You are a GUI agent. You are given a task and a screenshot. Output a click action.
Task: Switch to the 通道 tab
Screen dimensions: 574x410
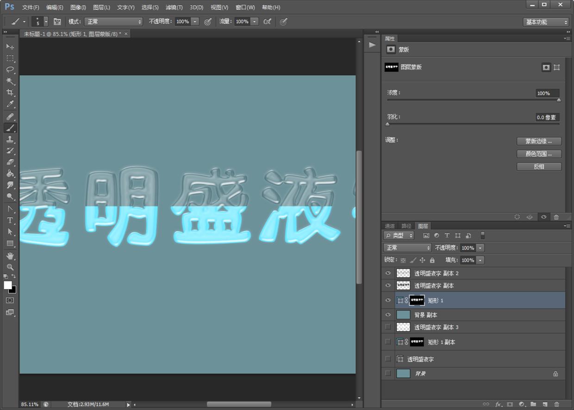[x=390, y=226]
